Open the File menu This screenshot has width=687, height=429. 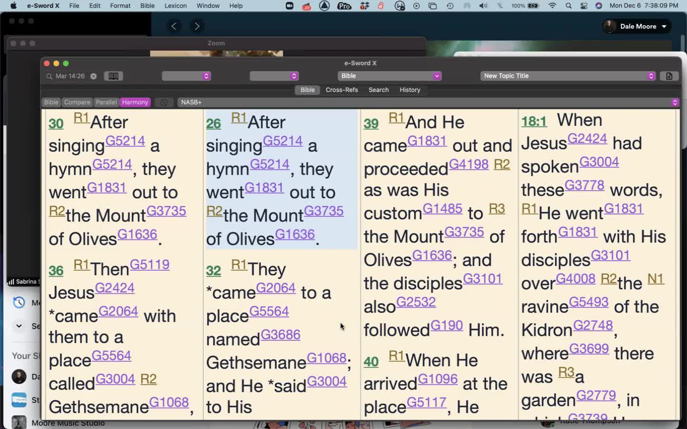[74, 6]
